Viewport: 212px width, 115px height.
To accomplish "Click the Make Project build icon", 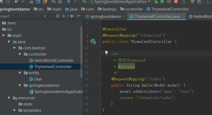I will 84,1.
